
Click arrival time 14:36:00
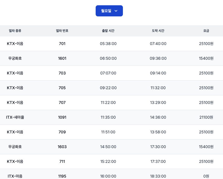(x=158, y=117)
